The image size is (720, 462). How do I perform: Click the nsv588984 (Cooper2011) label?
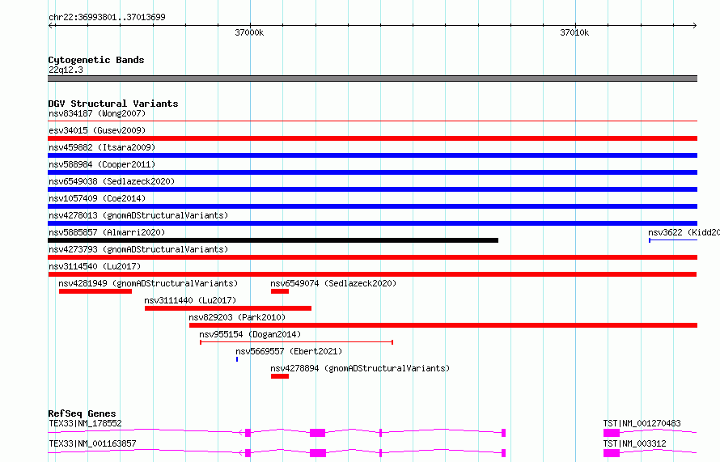tap(102, 164)
